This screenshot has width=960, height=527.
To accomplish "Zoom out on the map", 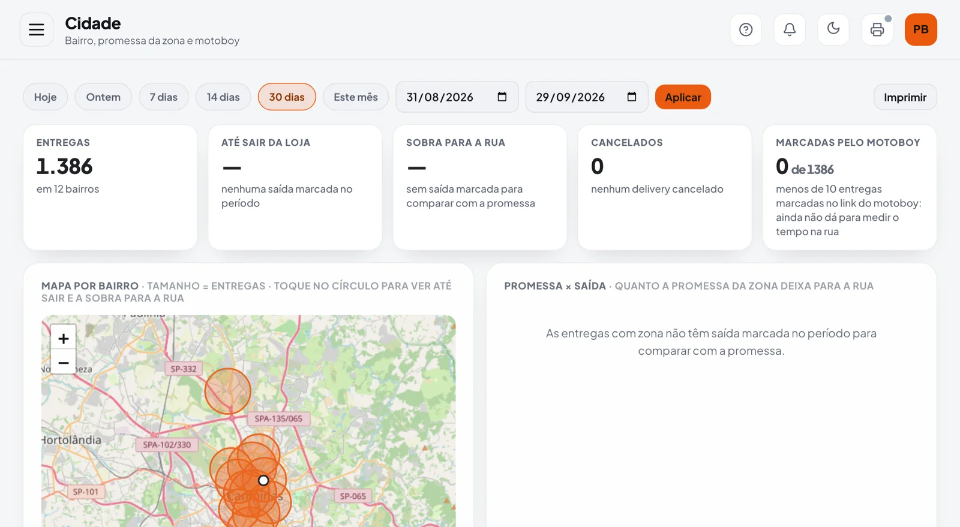I will point(64,363).
